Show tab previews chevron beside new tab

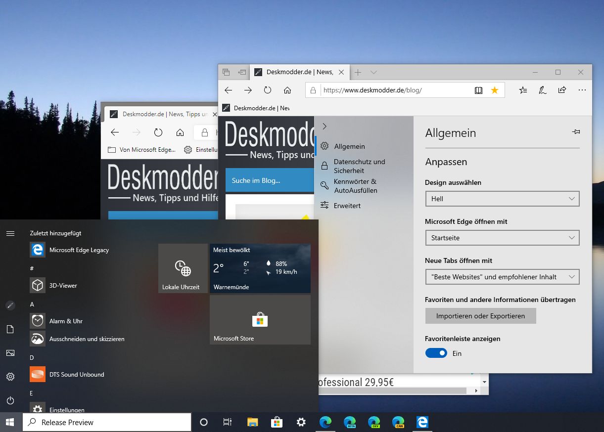(373, 72)
